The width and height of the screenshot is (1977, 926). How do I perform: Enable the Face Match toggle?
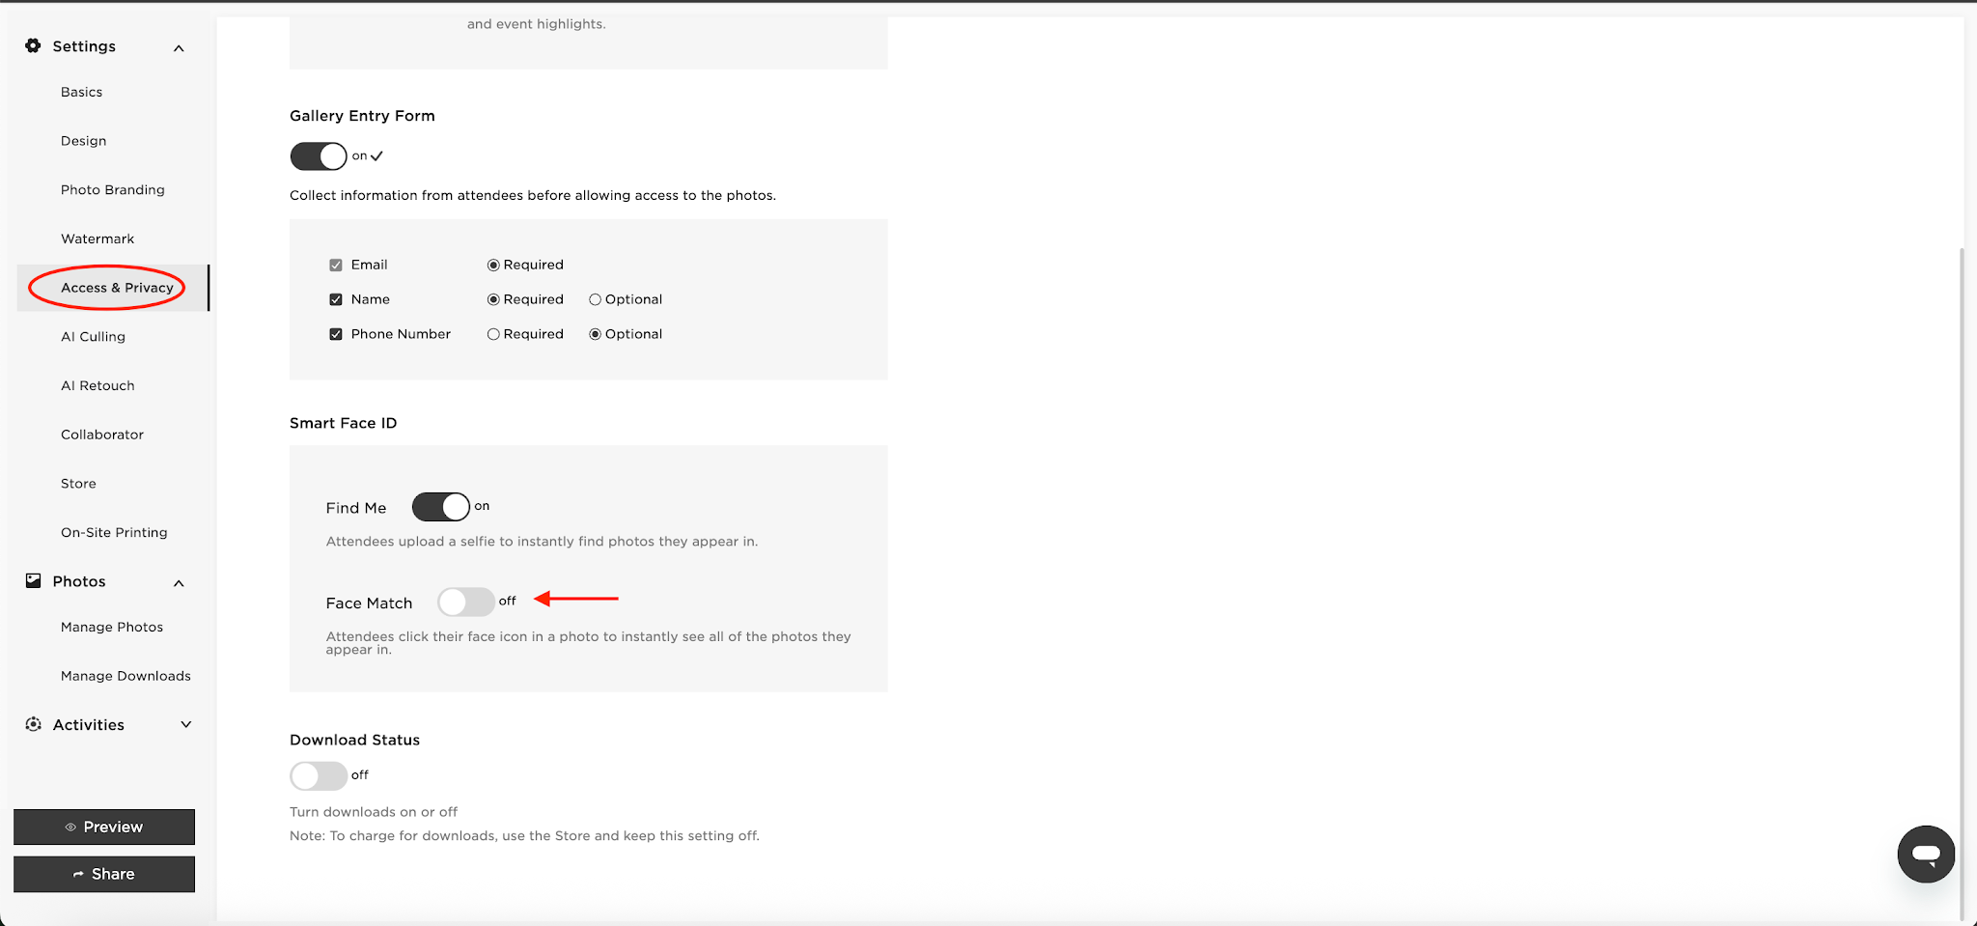(x=466, y=601)
